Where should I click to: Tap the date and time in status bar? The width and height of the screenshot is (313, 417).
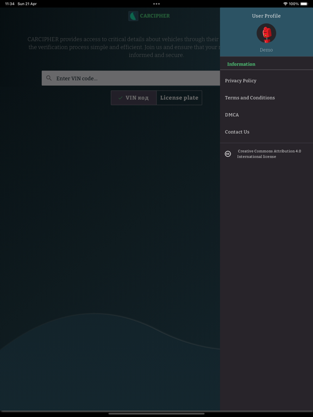21,4
